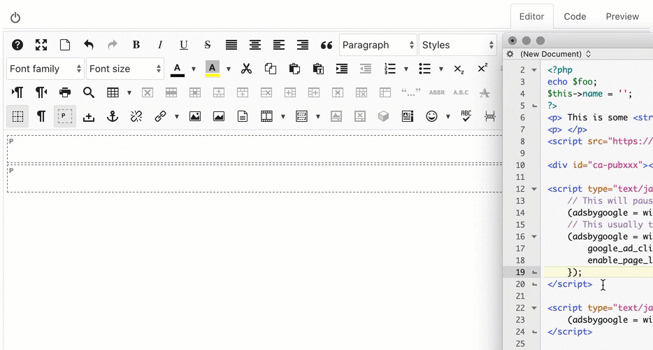Apply superscript formatting

(x=482, y=68)
